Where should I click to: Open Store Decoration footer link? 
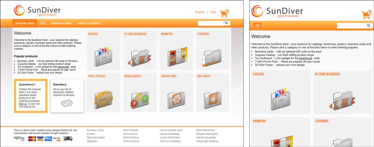coord(96,138)
